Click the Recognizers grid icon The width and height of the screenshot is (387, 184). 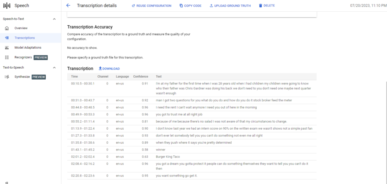point(7,57)
